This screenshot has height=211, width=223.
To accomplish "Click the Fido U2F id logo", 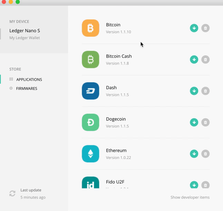I will point(90,183).
